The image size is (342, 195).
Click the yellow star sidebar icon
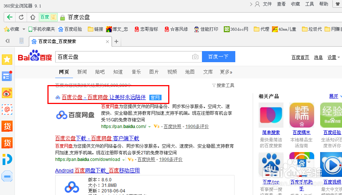click(x=7, y=60)
